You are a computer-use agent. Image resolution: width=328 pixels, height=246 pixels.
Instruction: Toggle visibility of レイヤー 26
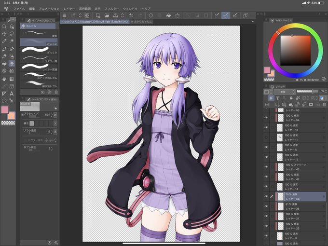click(x=266, y=206)
